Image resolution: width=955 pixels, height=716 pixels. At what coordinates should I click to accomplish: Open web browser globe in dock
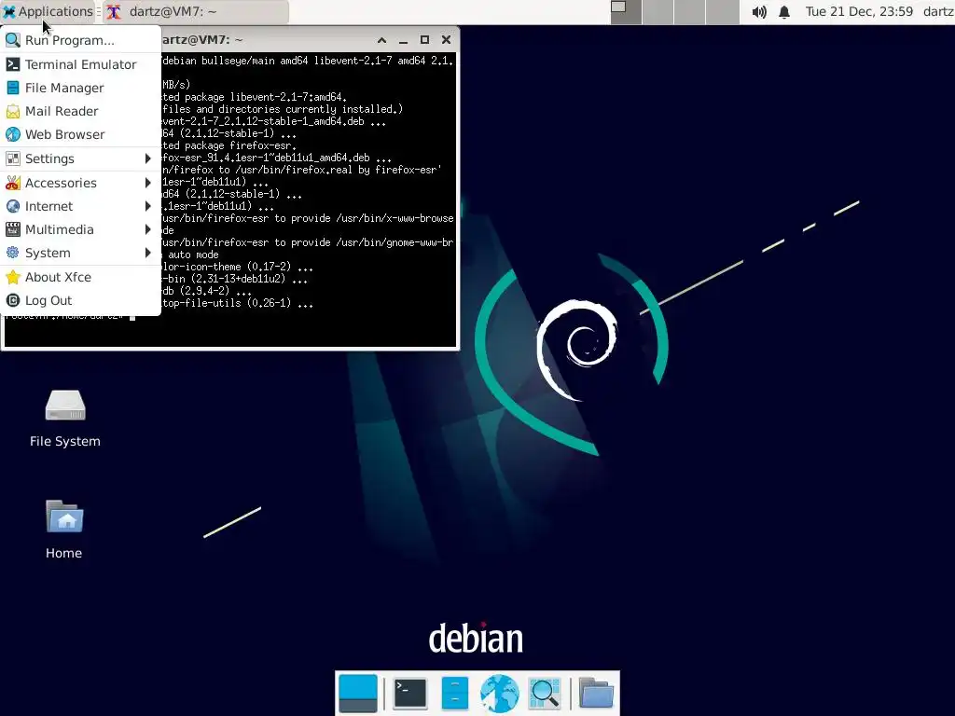500,694
